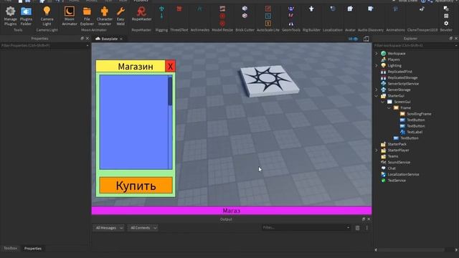Clear the Output log with trash icon
Image resolution: width=459 pixels, height=258 pixels.
(357, 228)
